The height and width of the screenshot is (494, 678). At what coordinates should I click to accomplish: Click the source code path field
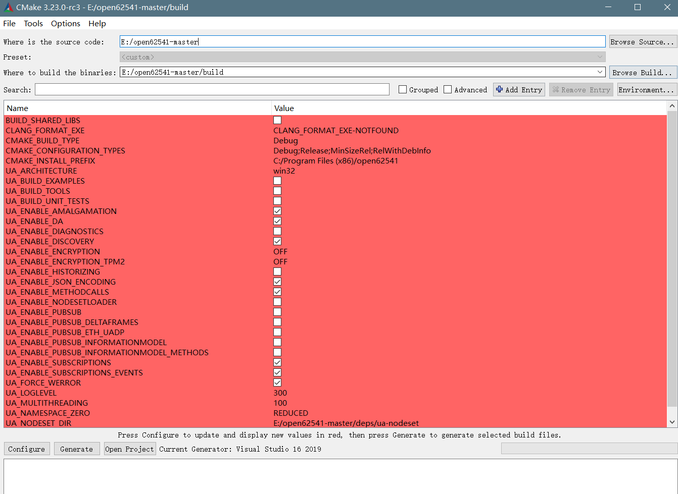point(362,42)
